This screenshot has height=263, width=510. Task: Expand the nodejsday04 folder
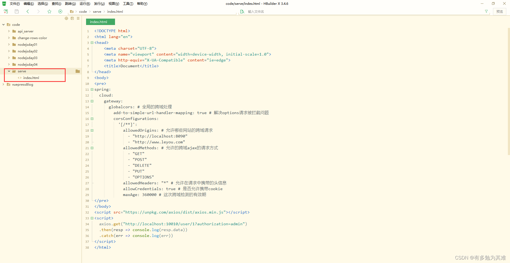9,64
